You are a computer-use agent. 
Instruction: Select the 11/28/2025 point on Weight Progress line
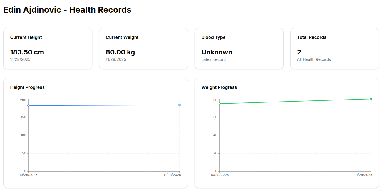tap(371, 99)
